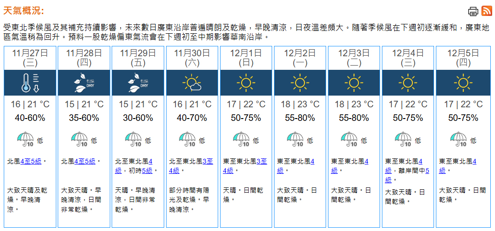Click the sunny intervals icon for 11月30日
The image size is (495, 231).
tap(192, 82)
